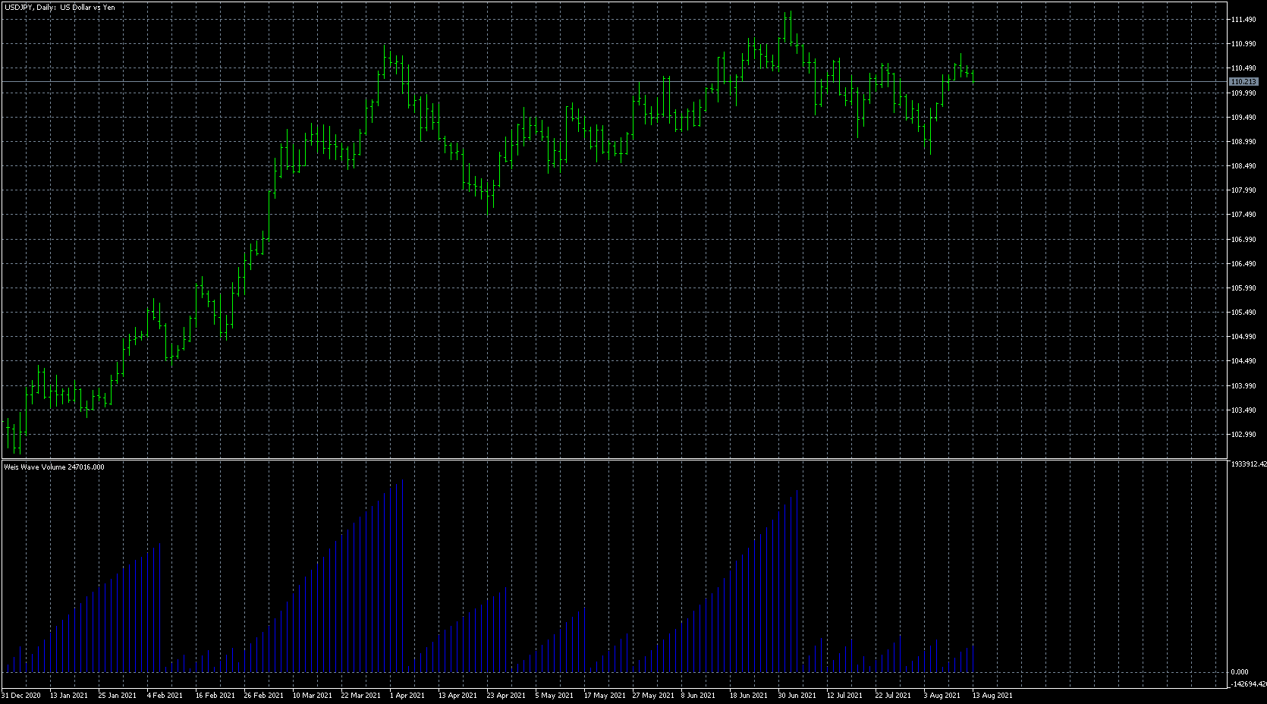Click the 1 Apr 2021 date label
Viewport: 1267px width, 704px height.
[x=407, y=696]
